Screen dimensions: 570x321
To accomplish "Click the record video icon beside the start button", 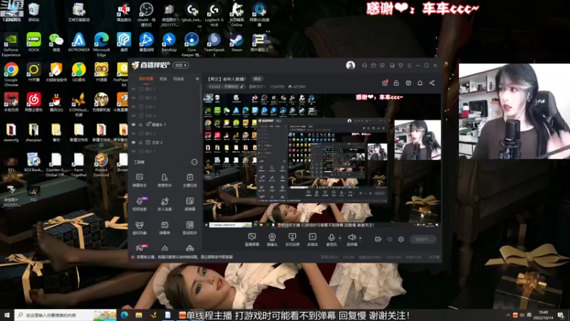I will (x=378, y=239).
